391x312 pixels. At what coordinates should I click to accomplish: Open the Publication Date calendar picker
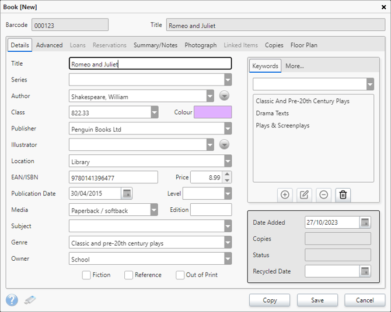click(127, 193)
